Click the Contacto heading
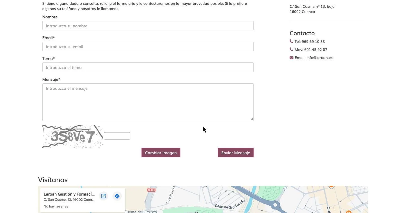 coord(302,33)
